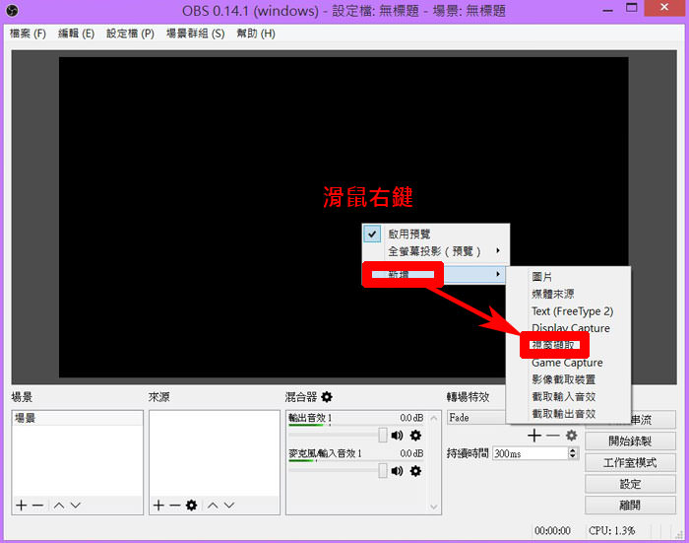The width and height of the screenshot is (689, 543).
Task: Click the 離開 exit button
Action: (x=630, y=506)
